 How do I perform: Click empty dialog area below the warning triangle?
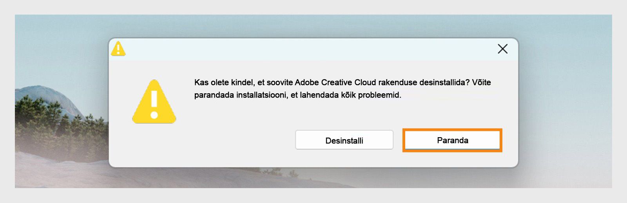tap(154, 145)
